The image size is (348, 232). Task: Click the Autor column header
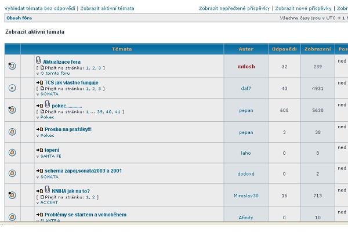(x=246, y=49)
